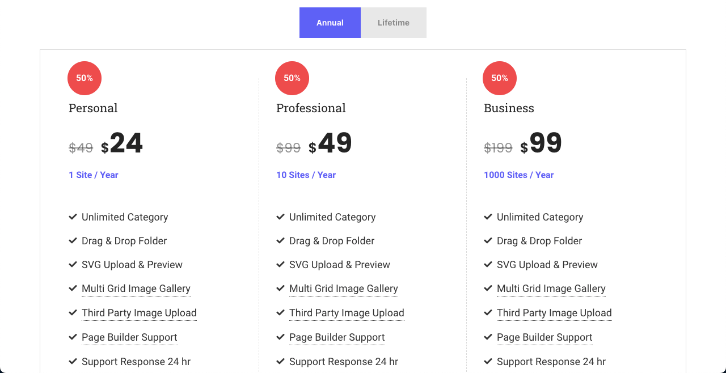The height and width of the screenshot is (373, 726).
Task: Click the Professional plan heading
Action: coord(311,108)
